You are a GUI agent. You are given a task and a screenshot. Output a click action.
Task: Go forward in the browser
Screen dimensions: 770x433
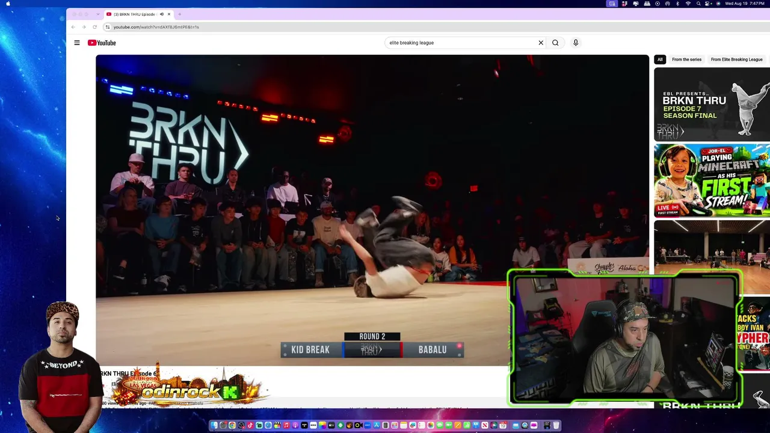coord(84,27)
